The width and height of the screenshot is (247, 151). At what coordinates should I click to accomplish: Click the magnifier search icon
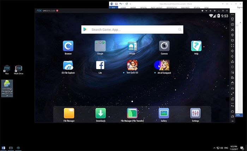(x=180, y=30)
